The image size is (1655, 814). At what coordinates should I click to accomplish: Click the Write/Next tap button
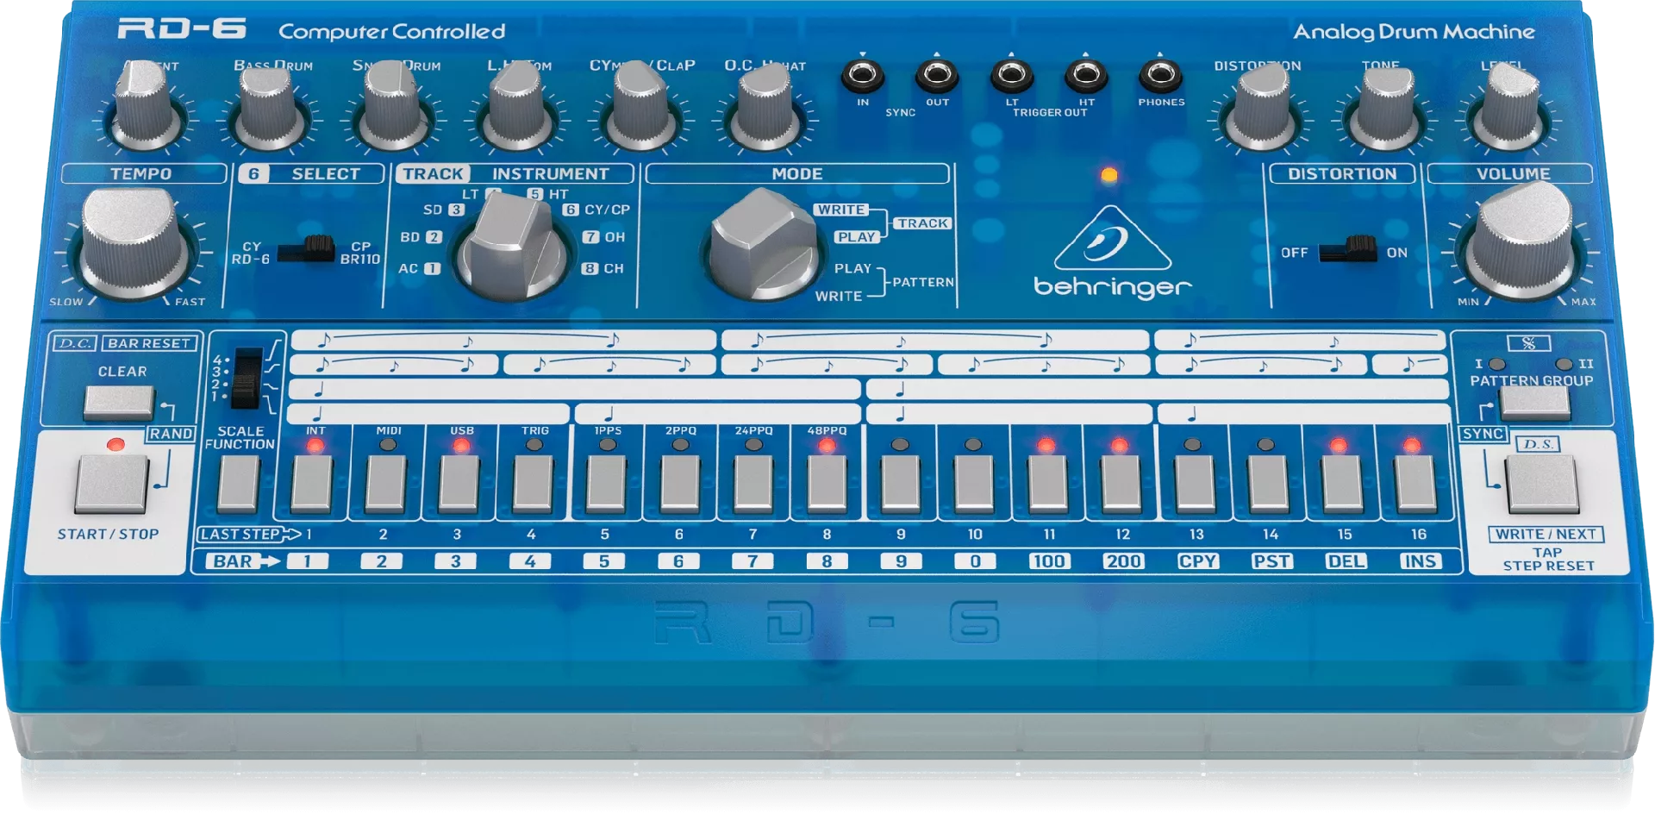coord(1542,485)
